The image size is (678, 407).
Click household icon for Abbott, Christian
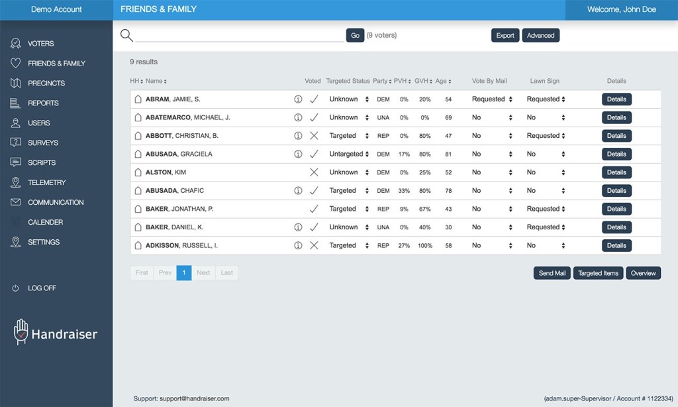(x=138, y=136)
